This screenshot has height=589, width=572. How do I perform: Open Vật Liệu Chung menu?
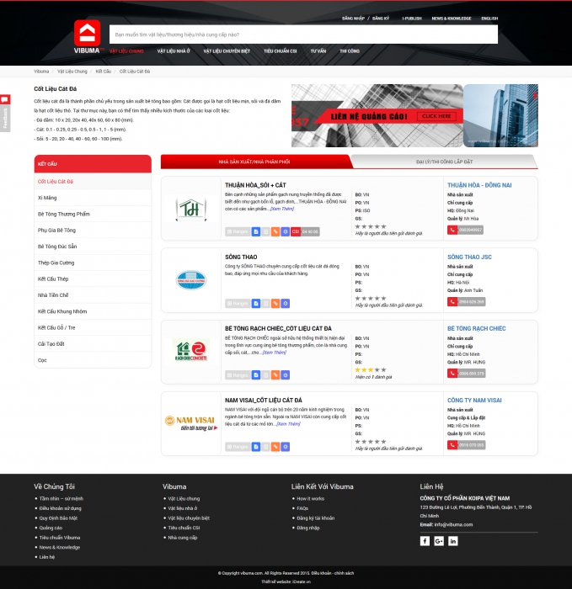point(126,51)
